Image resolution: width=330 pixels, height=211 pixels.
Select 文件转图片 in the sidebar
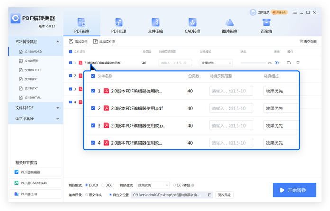[x=36, y=61]
